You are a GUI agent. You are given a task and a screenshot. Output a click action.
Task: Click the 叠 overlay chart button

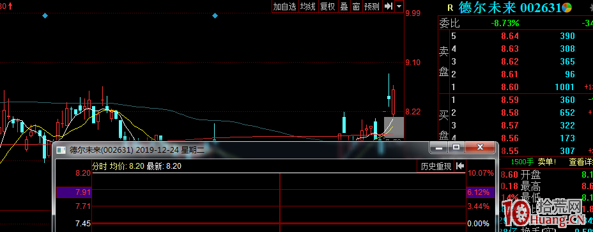344,6
